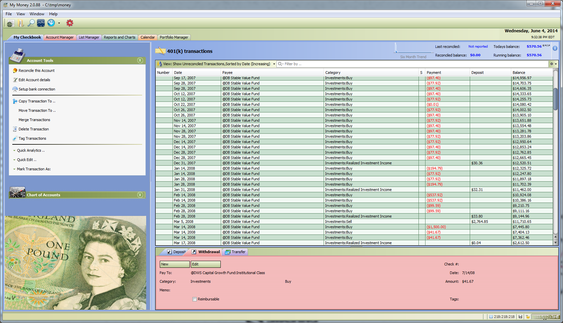This screenshot has width=563, height=323.
Task: Open dropdown arrow beside grid settings gear
Action: coord(556,64)
